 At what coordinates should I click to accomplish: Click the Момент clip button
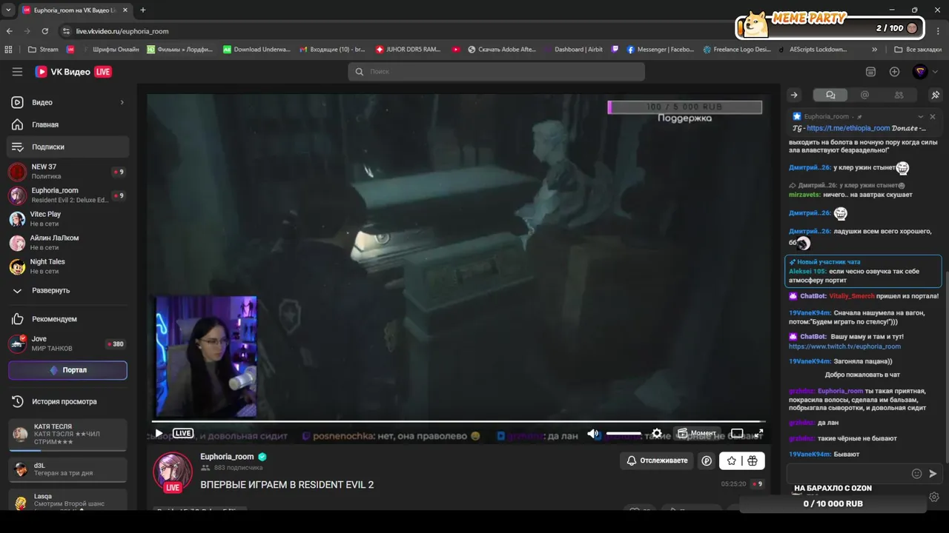pos(697,433)
